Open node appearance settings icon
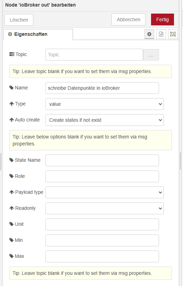 (173, 34)
